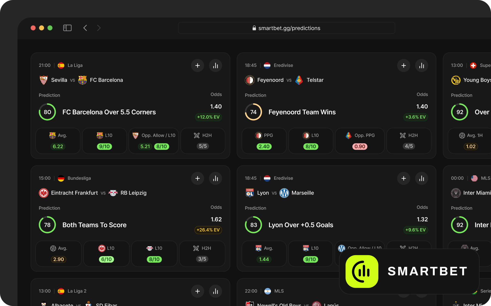Add the Lyon vs Marseille prediction with plus
The image size is (491, 306).
[404, 178]
